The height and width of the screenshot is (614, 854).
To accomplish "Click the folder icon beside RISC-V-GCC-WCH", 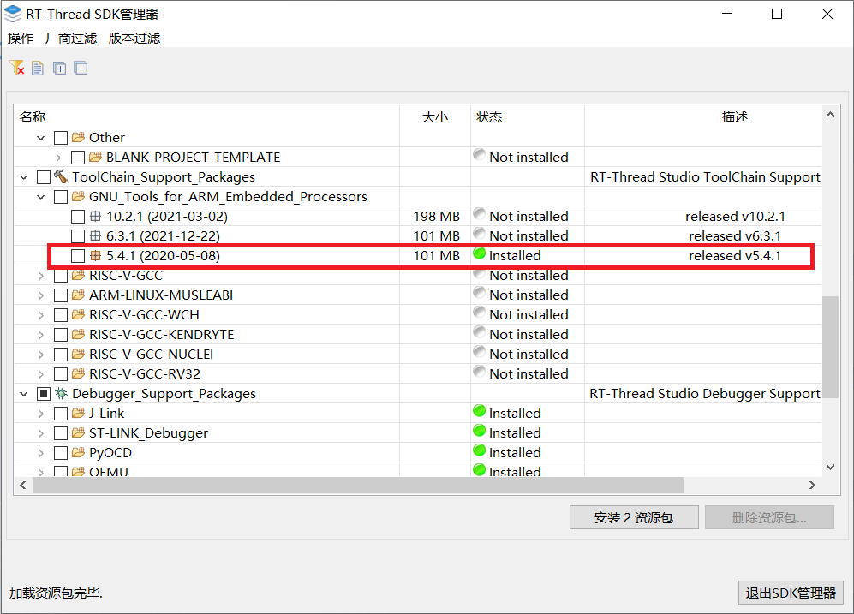I will point(79,314).
